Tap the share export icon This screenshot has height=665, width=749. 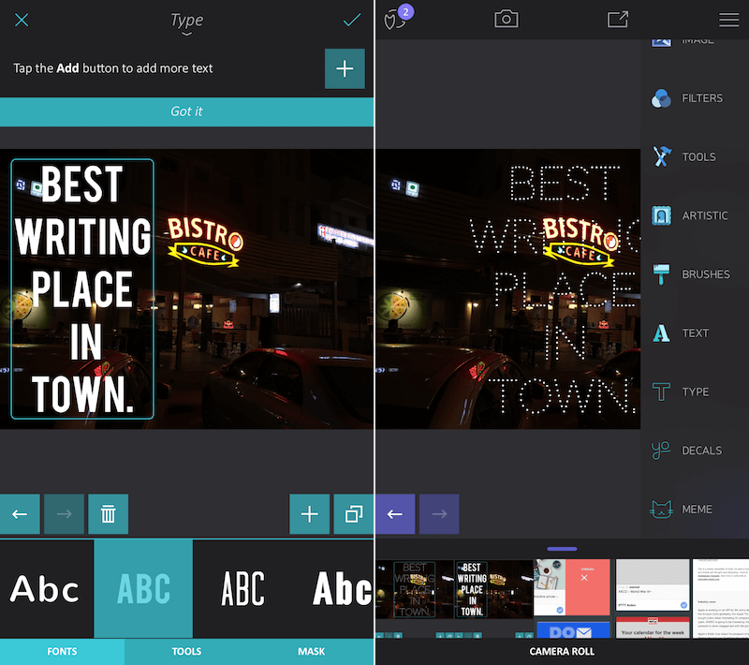pyautogui.click(x=618, y=19)
